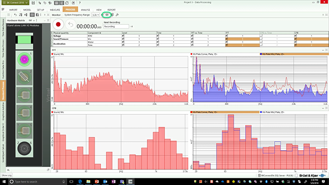This screenshot has width=329, height=185.
Task: Select module 1 pink connector icon
Action: [x=24, y=60]
